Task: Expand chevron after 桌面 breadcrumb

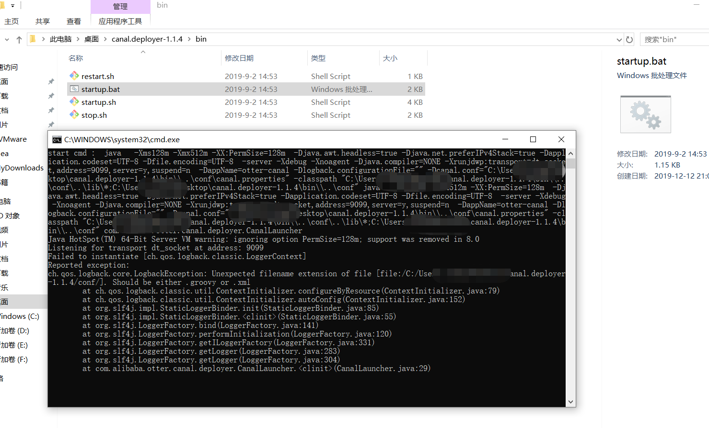Action: tap(105, 39)
